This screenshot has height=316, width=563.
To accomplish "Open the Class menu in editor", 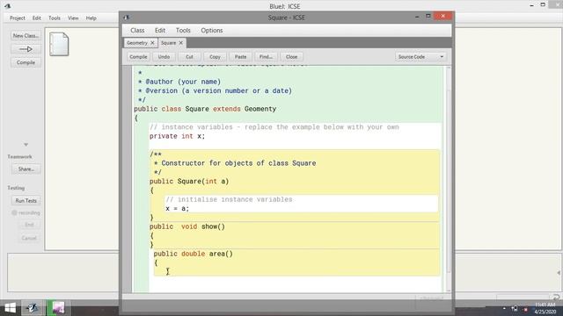I will [137, 31].
